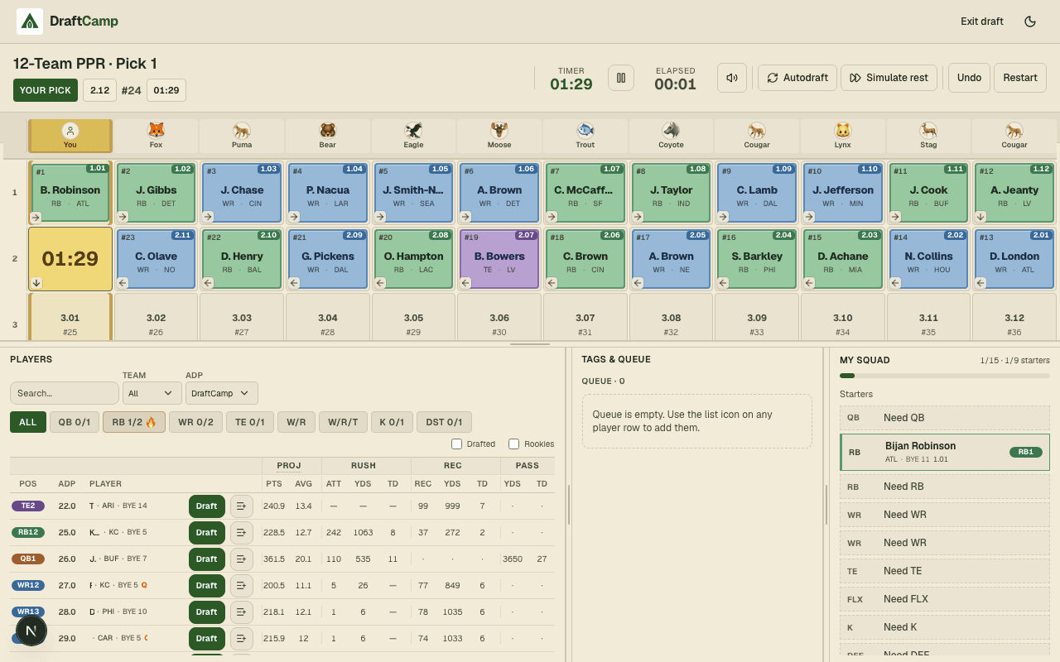Pause the draft timer

click(621, 78)
